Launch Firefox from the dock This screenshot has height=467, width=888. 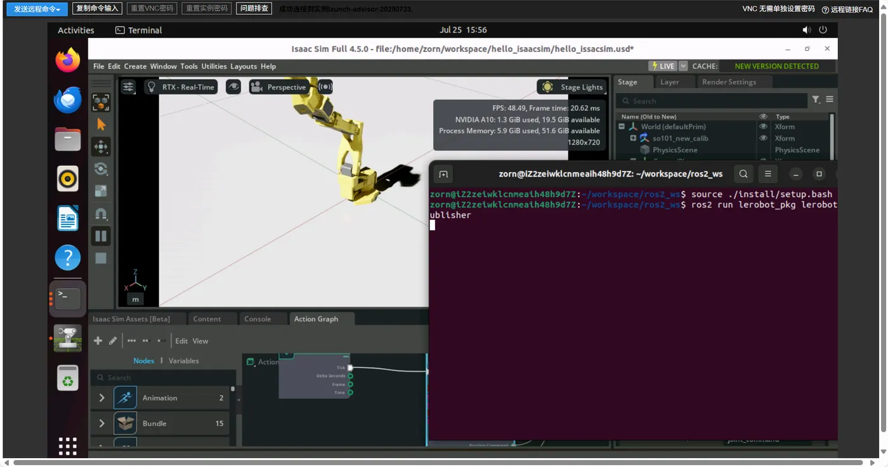(68, 60)
